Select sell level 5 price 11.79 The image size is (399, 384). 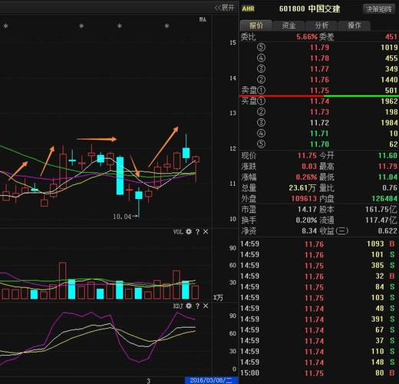point(319,48)
